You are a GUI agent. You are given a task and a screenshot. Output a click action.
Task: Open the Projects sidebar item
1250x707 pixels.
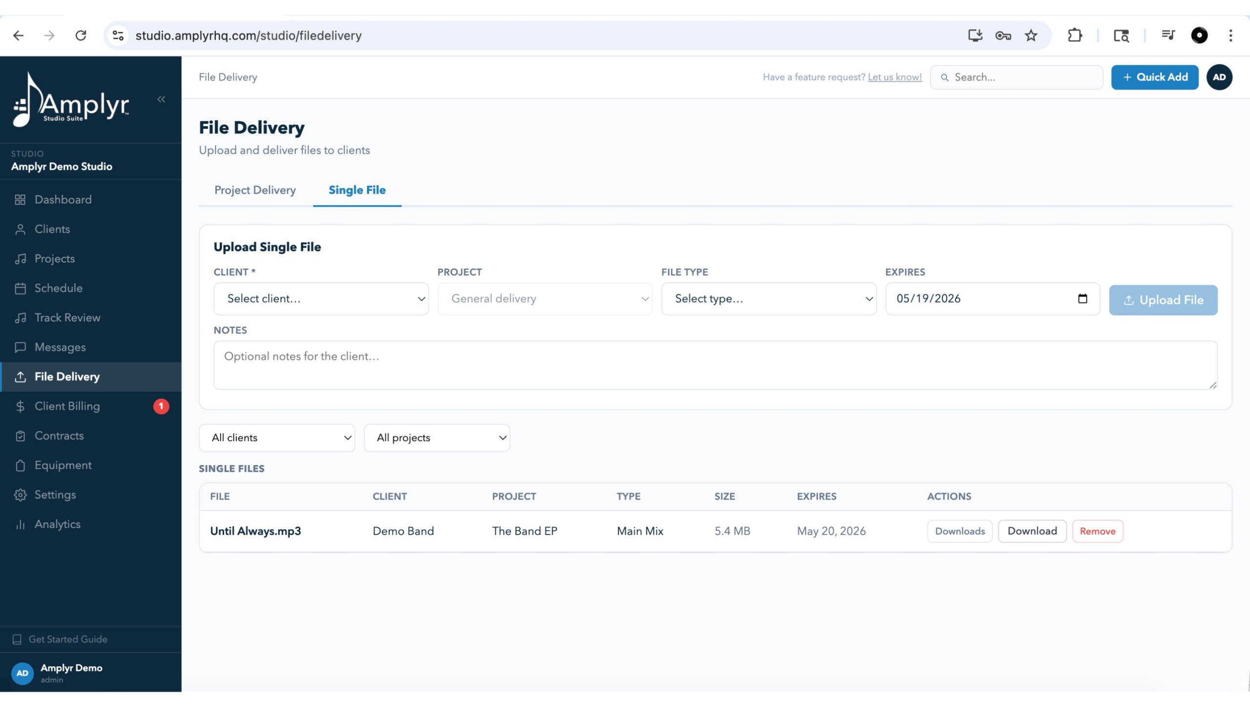pyautogui.click(x=55, y=259)
